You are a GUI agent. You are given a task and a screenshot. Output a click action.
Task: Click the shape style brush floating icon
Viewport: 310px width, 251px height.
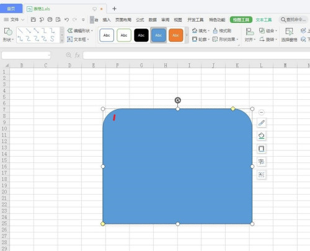tap(262, 123)
